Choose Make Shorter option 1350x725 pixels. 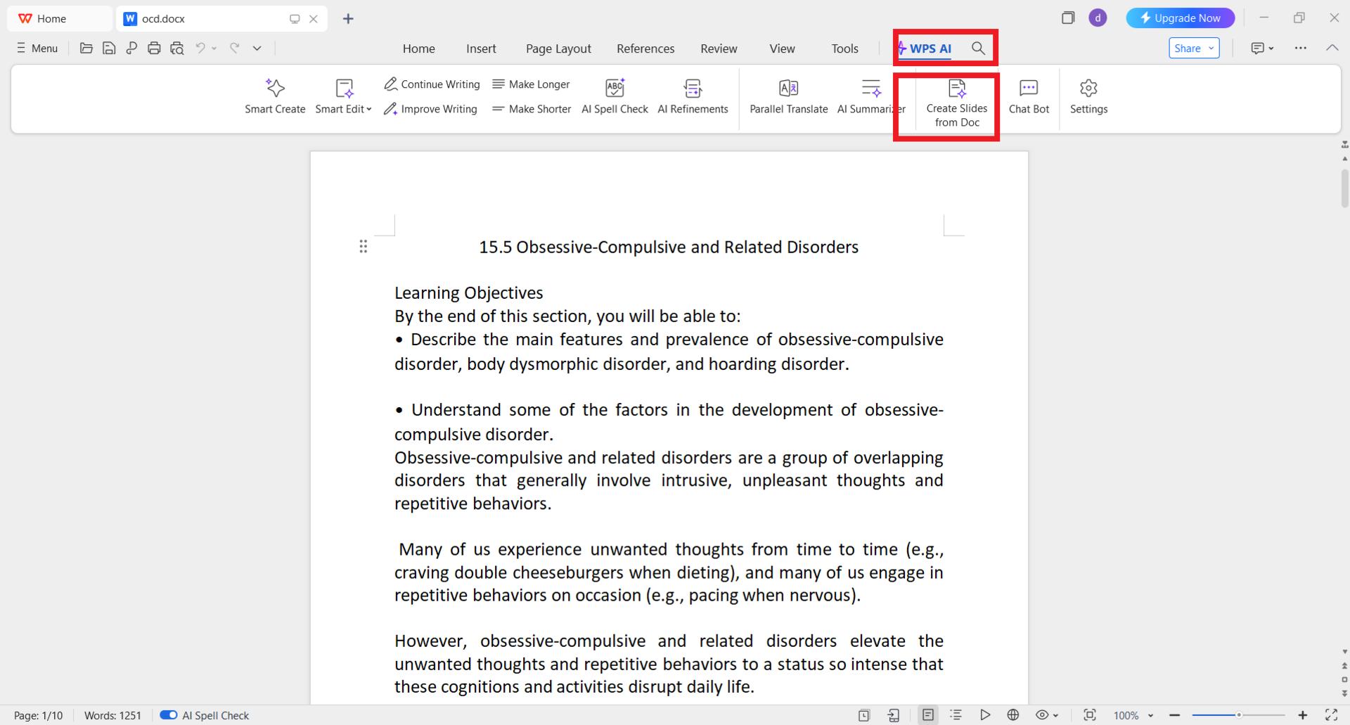click(x=532, y=109)
